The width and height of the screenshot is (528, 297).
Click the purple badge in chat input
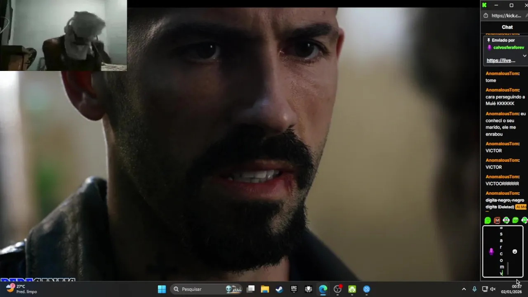click(491, 252)
